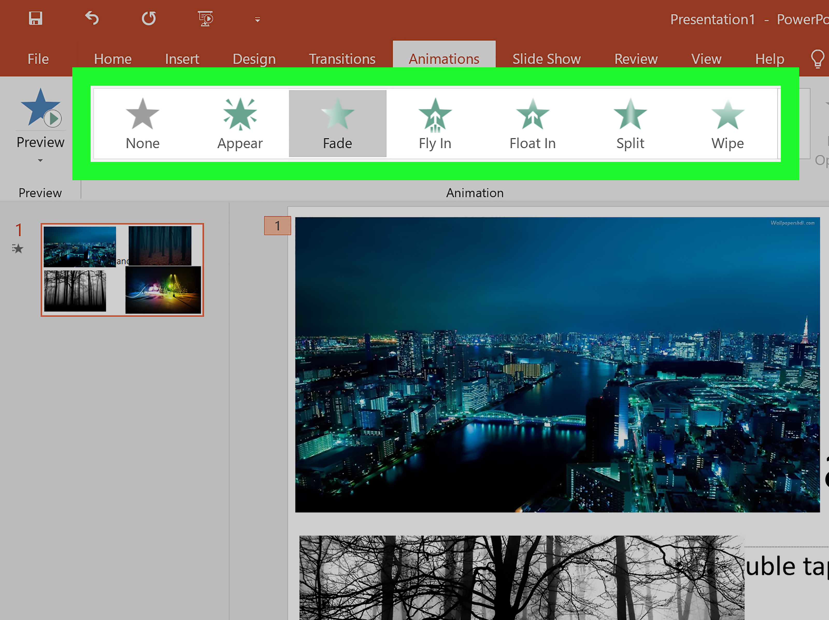Switch to the Insert tab
The width and height of the screenshot is (829, 620).
coord(182,59)
